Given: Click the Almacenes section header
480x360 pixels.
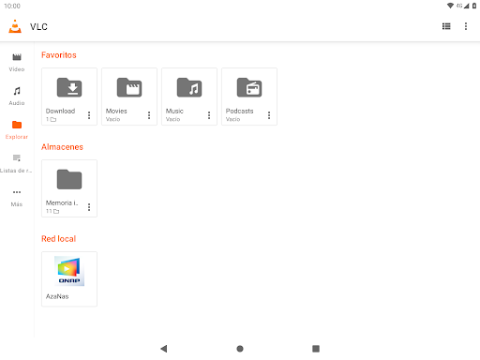Looking at the screenshot, I should 62,147.
